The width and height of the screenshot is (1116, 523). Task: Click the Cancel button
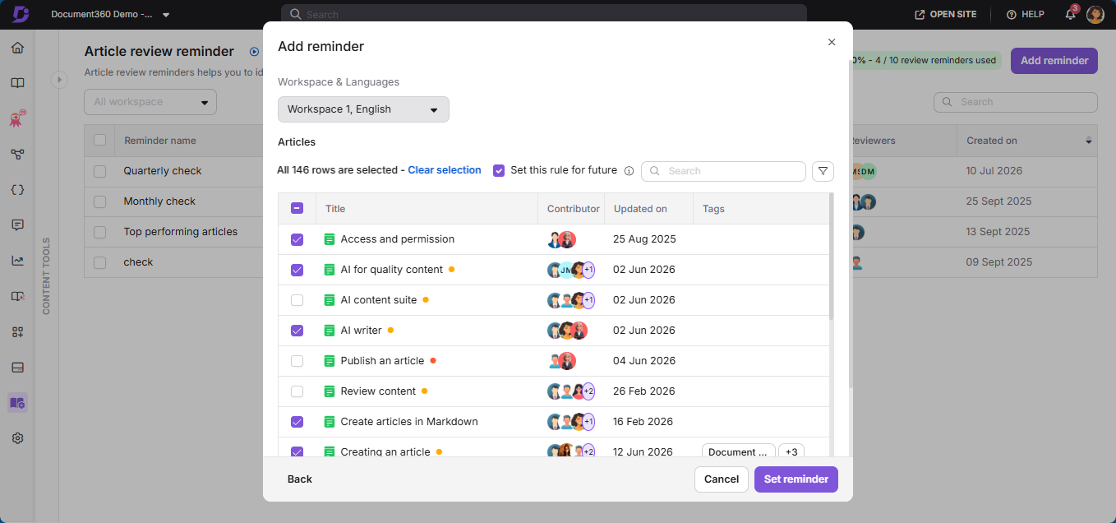click(x=722, y=479)
